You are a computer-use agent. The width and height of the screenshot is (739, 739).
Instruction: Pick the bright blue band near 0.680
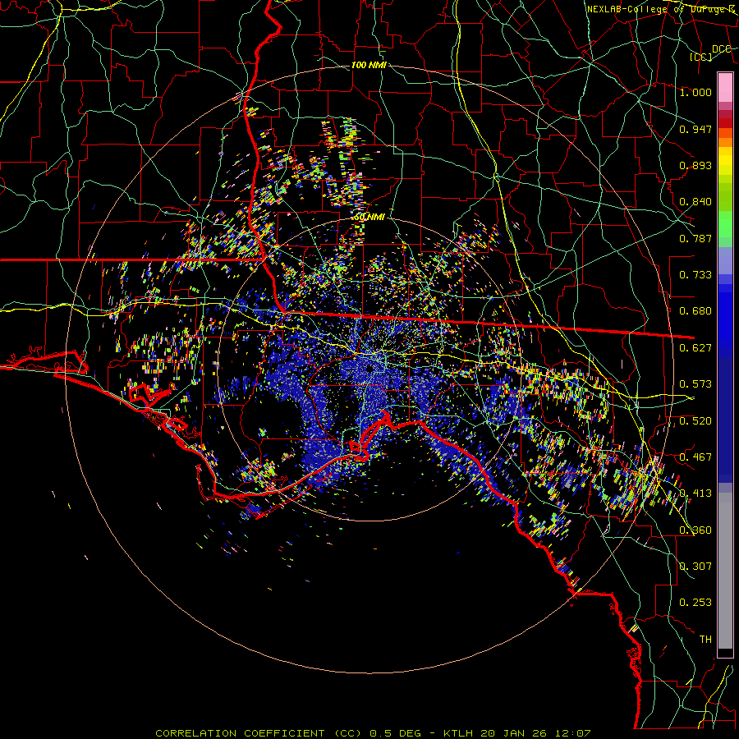pos(725,316)
